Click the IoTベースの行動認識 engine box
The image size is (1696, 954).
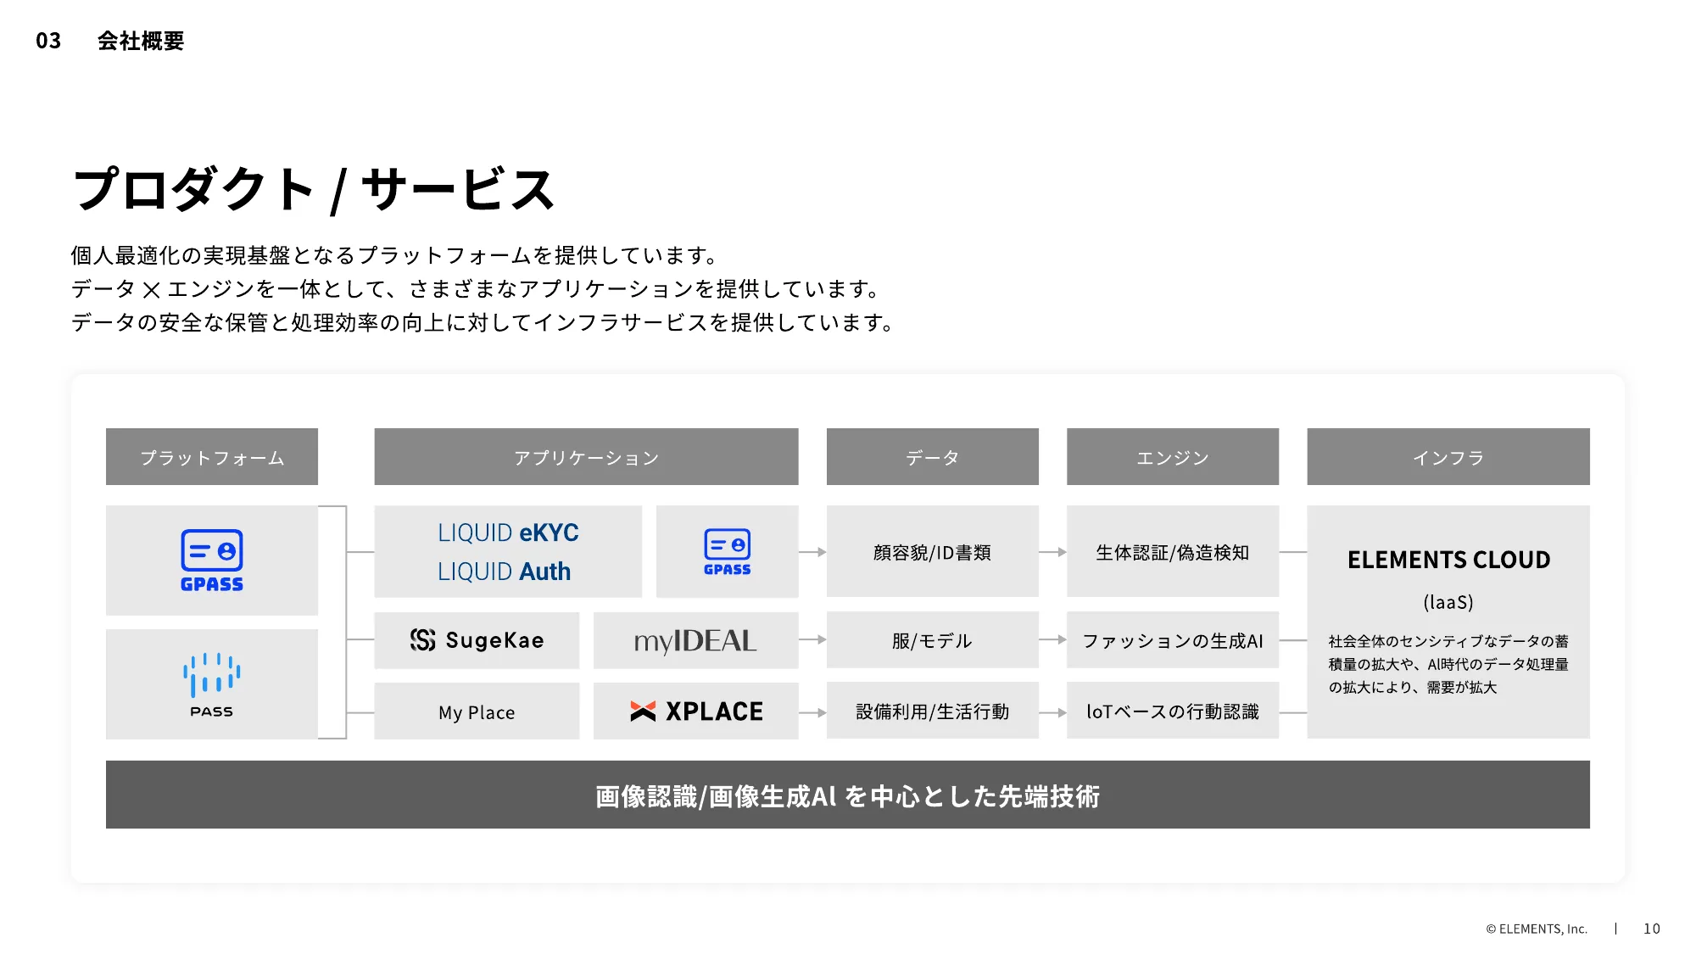pos(1173,711)
